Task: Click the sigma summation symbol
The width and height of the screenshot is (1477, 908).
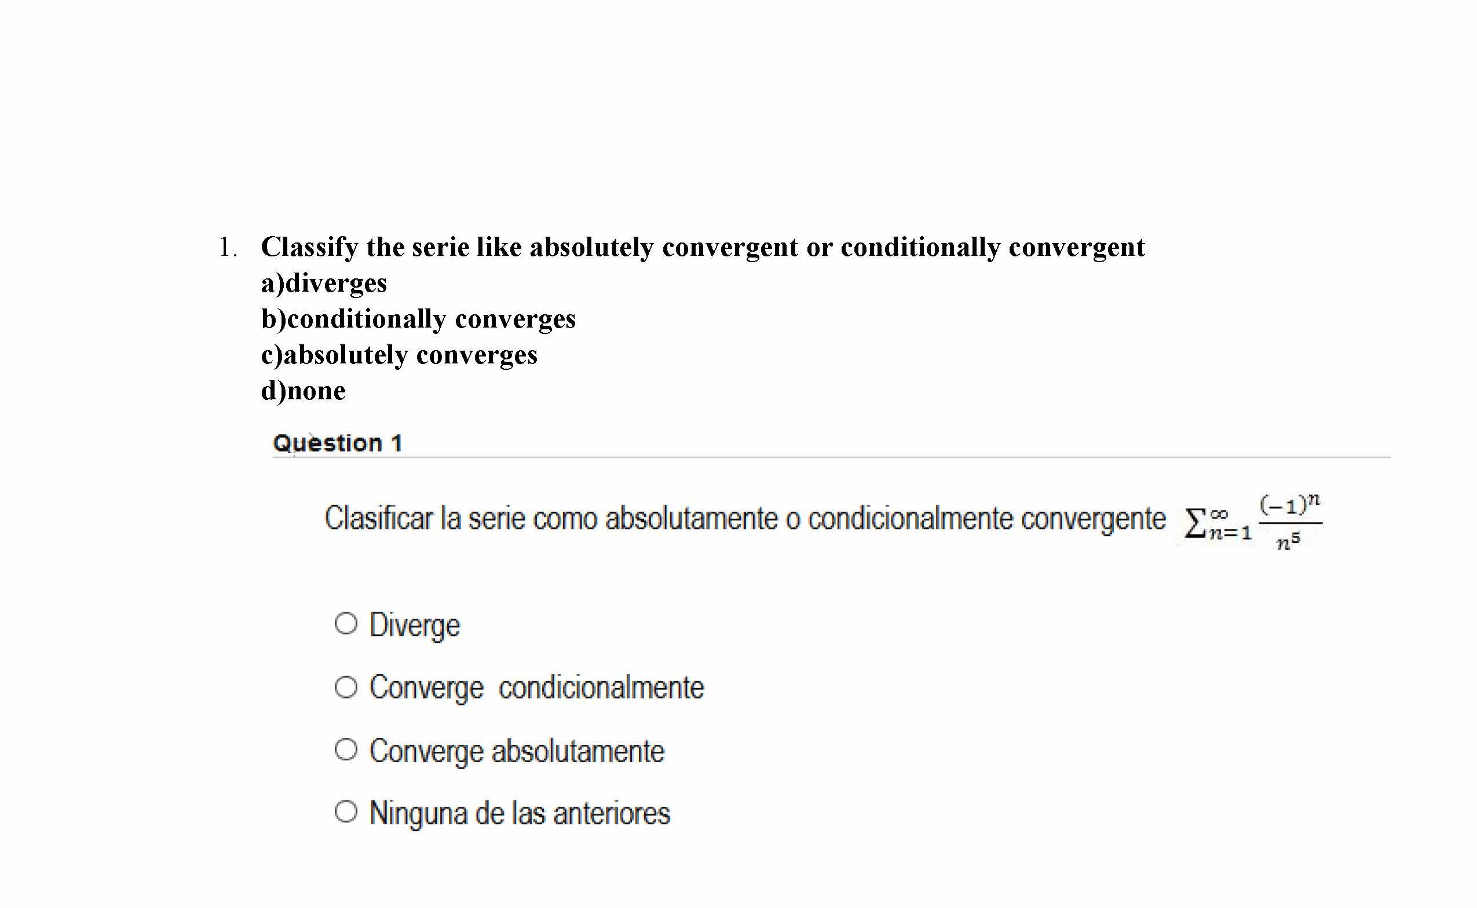Action: 1194,524
